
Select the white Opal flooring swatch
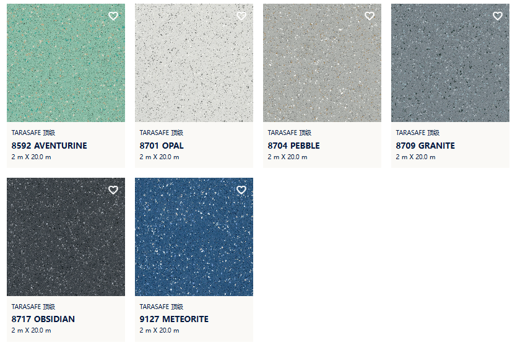click(x=194, y=63)
